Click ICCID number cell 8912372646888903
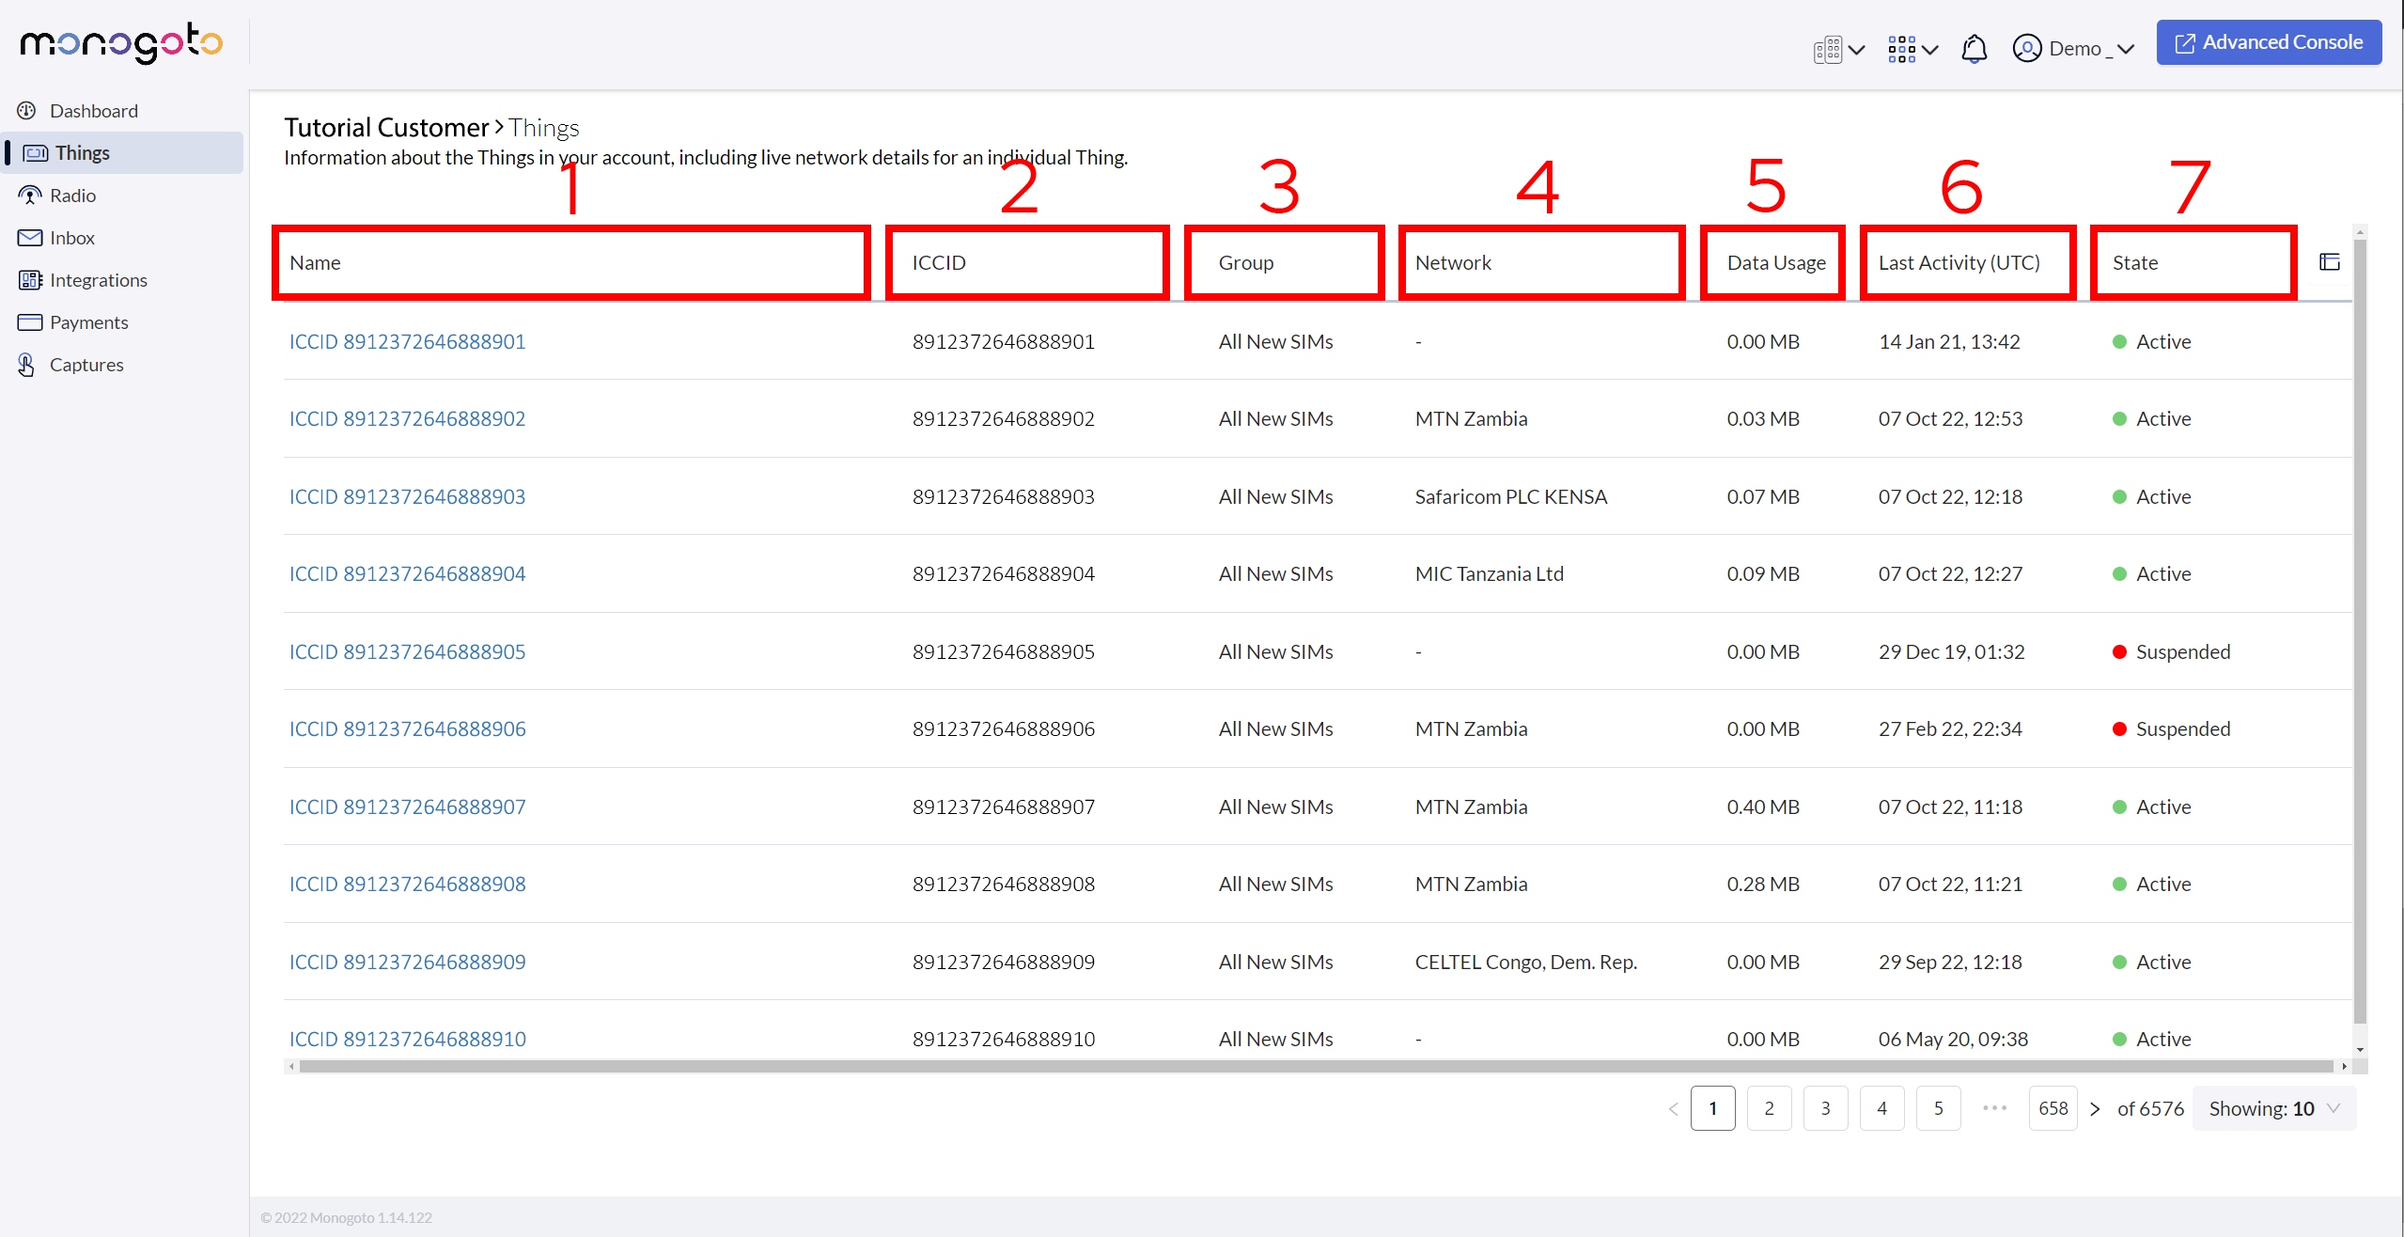Screen dimensions: 2404x1237 click(x=1003, y=497)
